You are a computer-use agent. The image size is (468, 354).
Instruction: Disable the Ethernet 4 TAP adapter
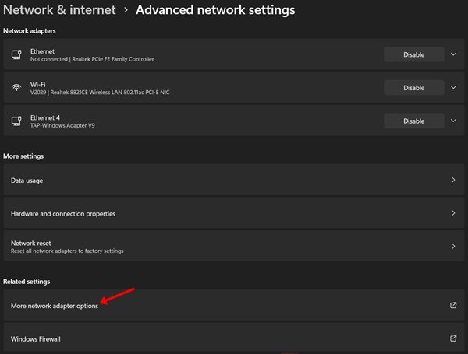pos(413,121)
